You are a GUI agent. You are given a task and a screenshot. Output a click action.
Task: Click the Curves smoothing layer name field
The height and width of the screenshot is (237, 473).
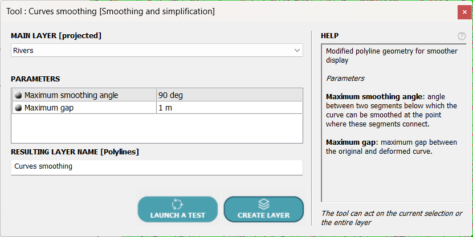(x=157, y=167)
